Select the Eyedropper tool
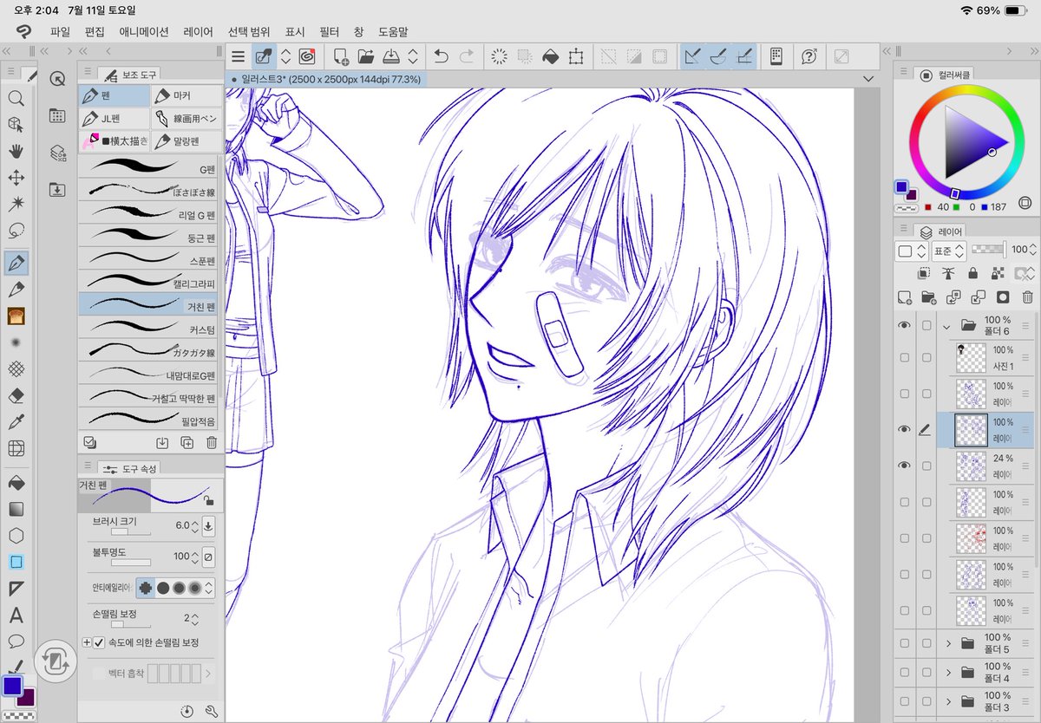The height and width of the screenshot is (723, 1041). pyautogui.click(x=16, y=422)
